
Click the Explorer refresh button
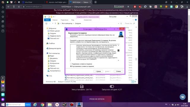coord(121,23)
